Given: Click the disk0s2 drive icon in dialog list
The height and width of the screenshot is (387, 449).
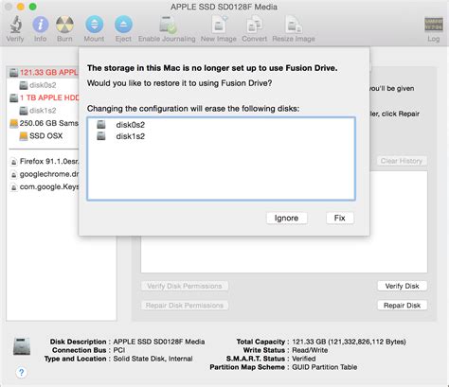Looking at the screenshot, I should (101, 124).
